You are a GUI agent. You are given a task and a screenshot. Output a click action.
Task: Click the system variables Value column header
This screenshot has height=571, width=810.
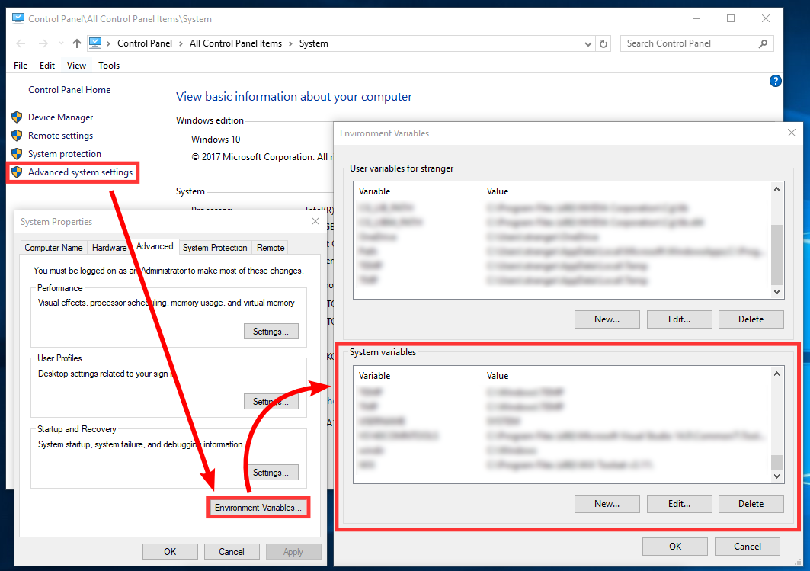625,376
